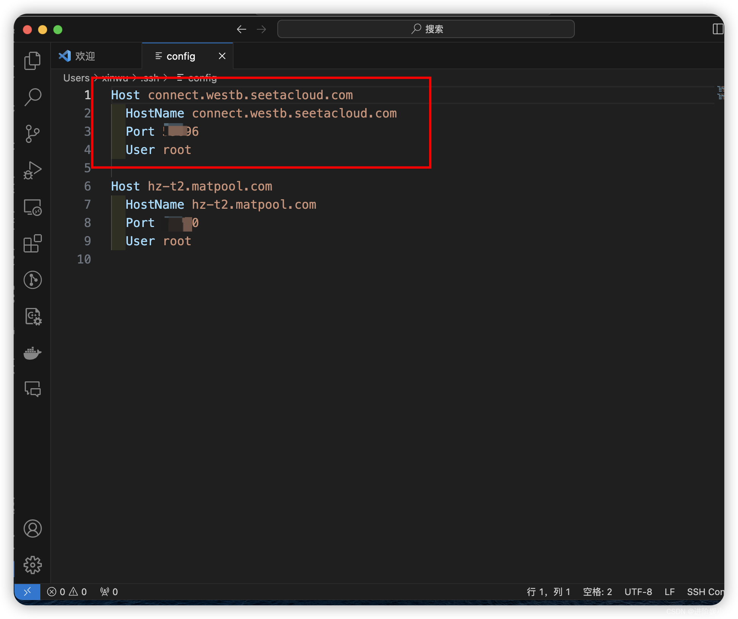Click the 搜索 command center search box
This screenshot has width=738, height=619.
pos(426,29)
